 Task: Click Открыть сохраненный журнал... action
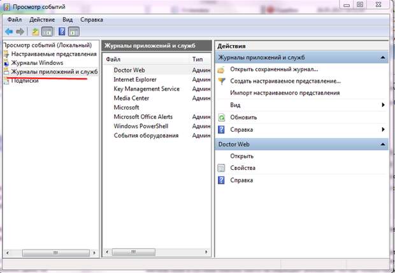[274, 69]
